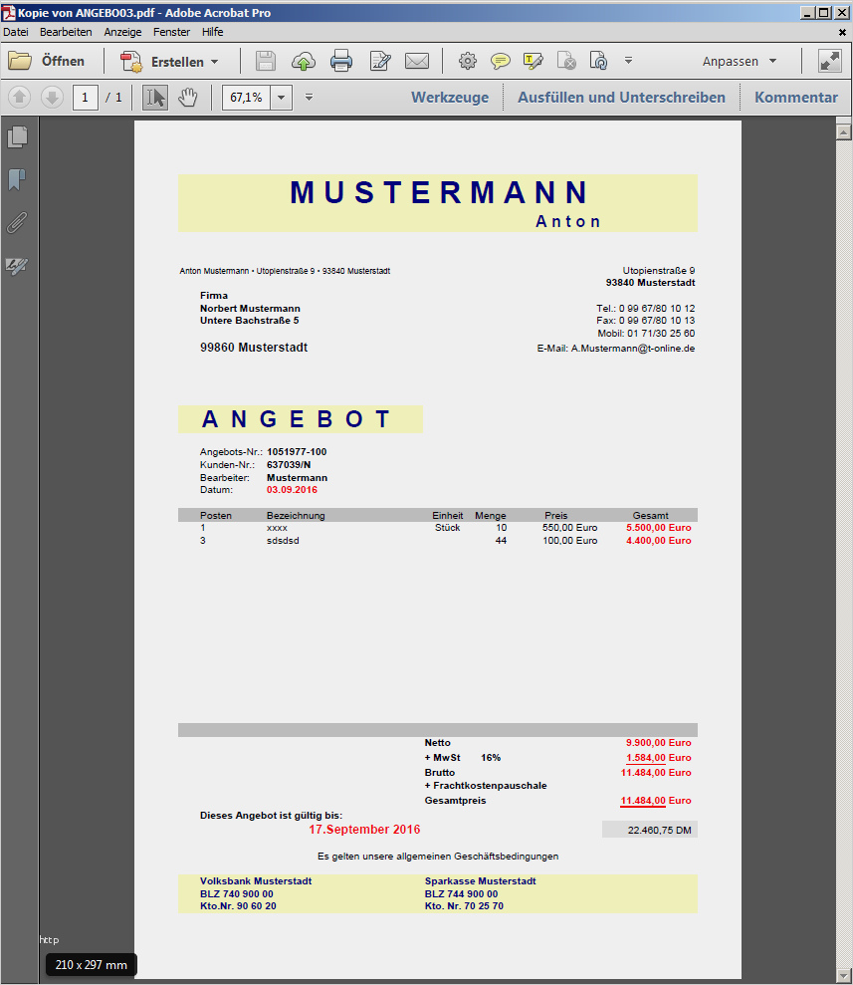Viewport: 853px width, 985px height.
Task: Open the zoom level dropdown arrow
Action: (x=282, y=98)
